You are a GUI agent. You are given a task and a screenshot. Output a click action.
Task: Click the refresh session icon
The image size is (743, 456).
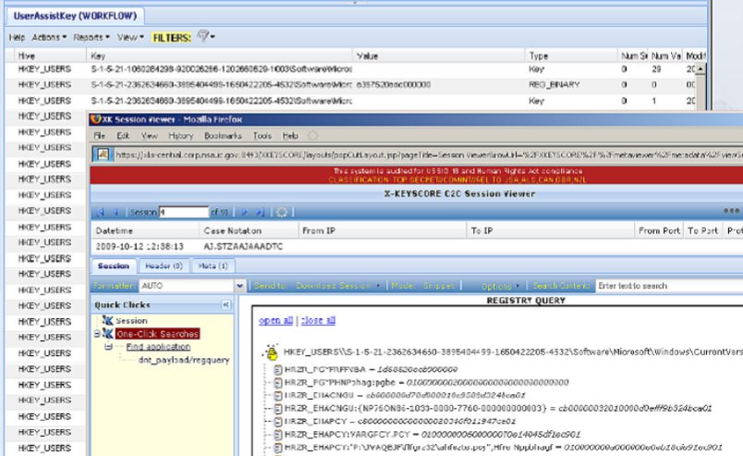[282, 212]
